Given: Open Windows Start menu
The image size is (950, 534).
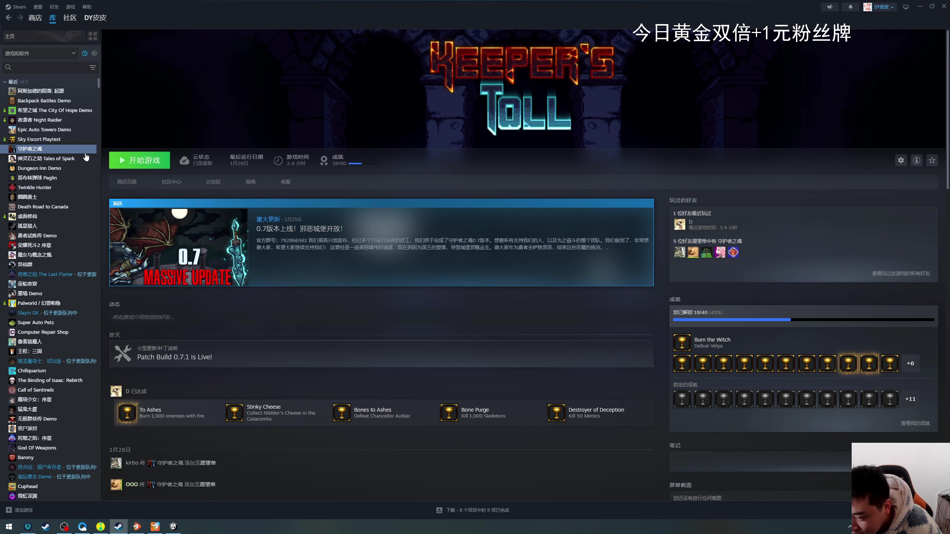Looking at the screenshot, I should pos(9,527).
